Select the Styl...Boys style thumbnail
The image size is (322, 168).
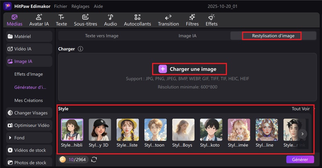coord(184,130)
